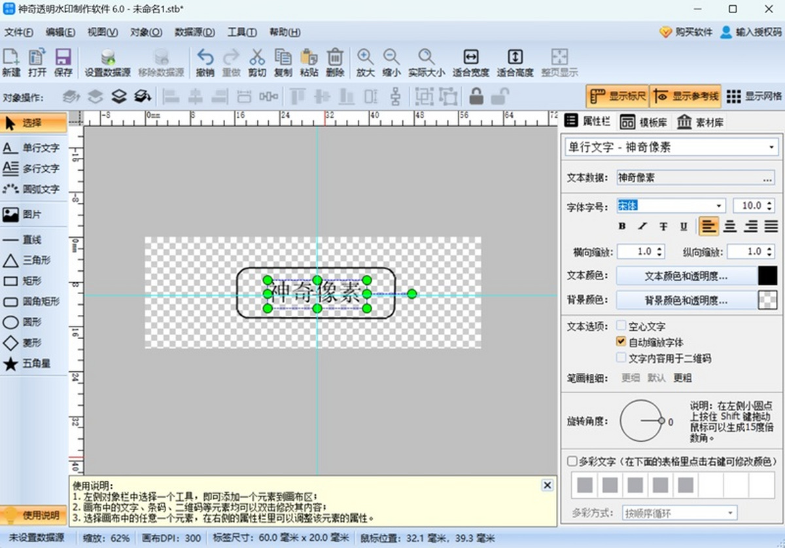Check 文字内容用于二维码 checkbox
The width and height of the screenshot is (785, 548).
click(x=621, y=358)
